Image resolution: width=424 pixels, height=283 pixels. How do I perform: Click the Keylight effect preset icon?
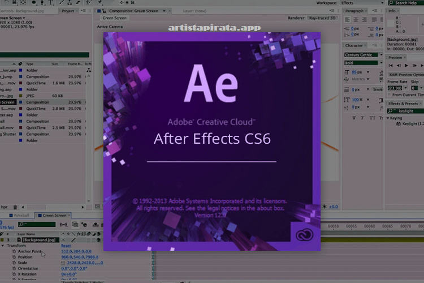coord(399,124)
